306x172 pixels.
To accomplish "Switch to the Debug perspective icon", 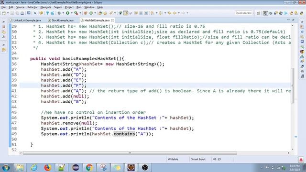I will click(271, 13).
